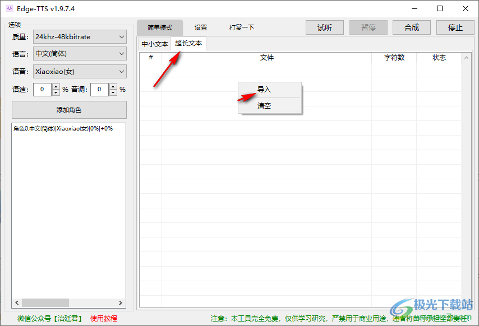This screenshot has height=326, width=479.
Task: Click the 试听 preview button
Action: pyautogui.click(x=325, y=28)
